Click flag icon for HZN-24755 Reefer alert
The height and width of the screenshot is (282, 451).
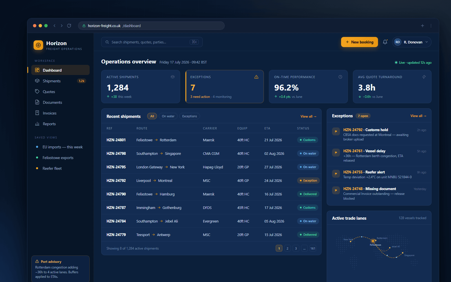[x=336, y=174]
